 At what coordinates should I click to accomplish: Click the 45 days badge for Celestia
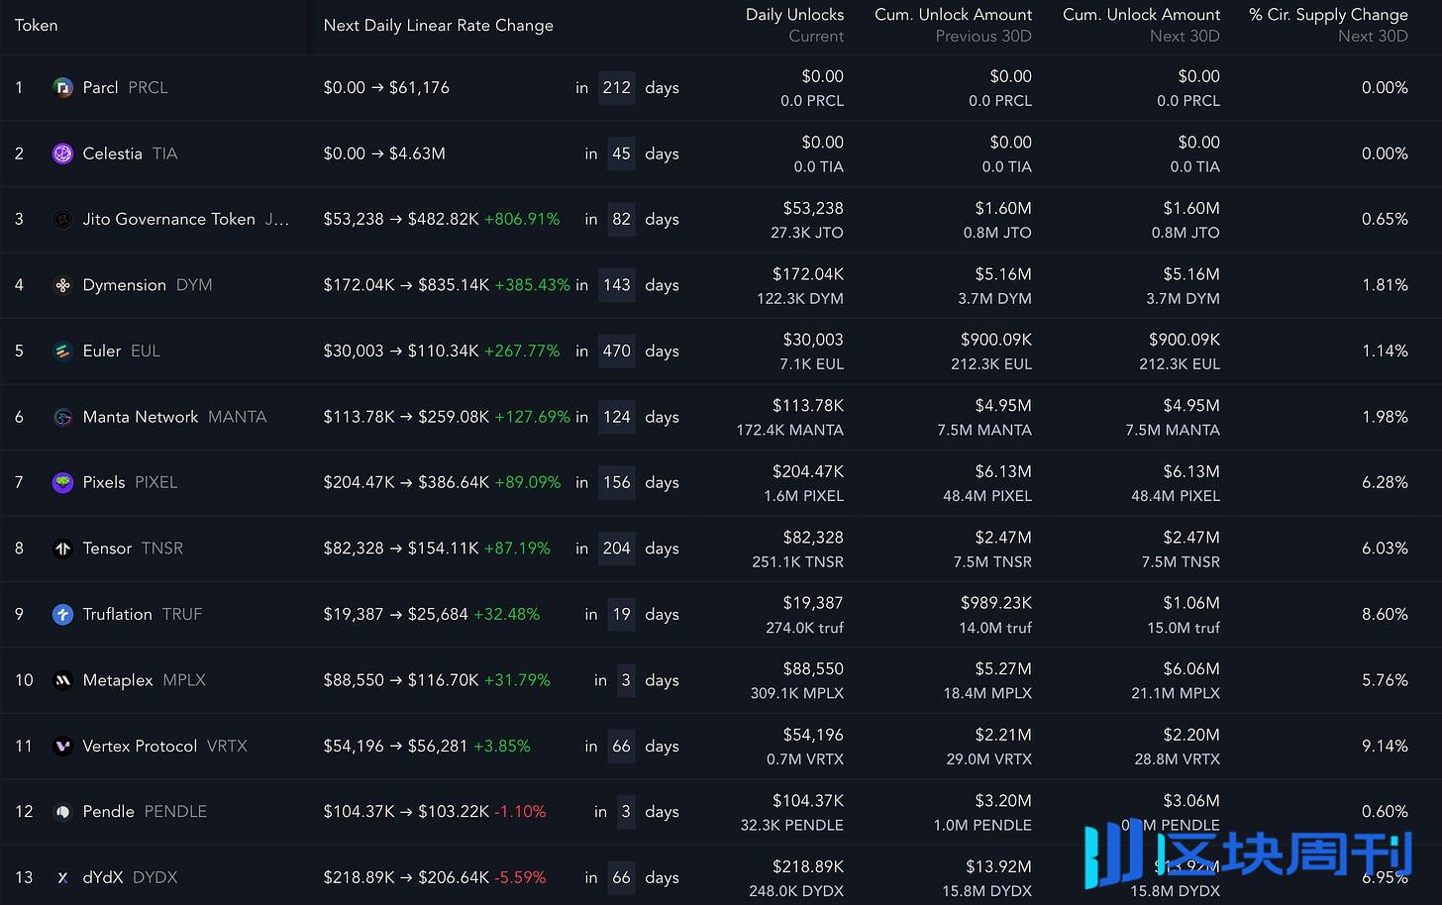tap(621, 153)
